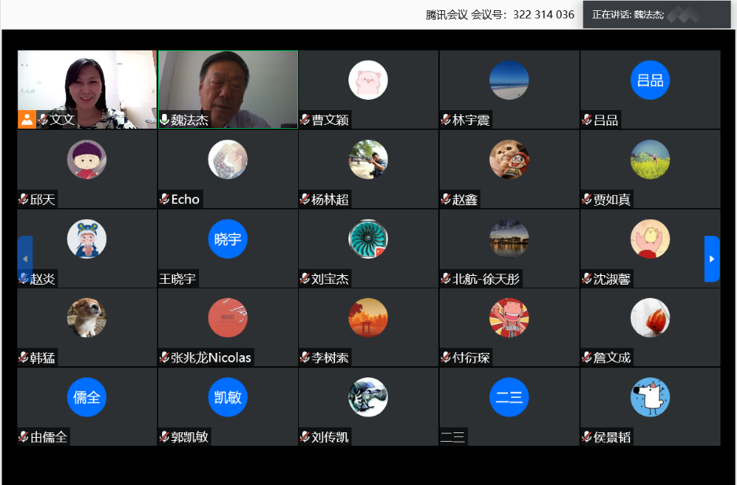
Task: Go to next page of participants
Action: click(712, 259)
